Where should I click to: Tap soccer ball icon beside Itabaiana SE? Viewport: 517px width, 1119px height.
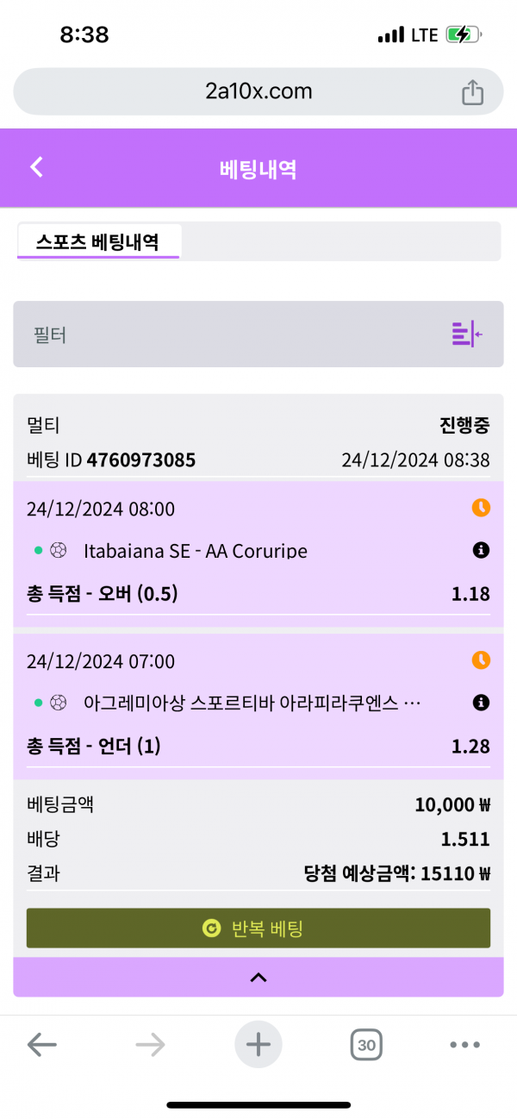(x=59, y=551)
